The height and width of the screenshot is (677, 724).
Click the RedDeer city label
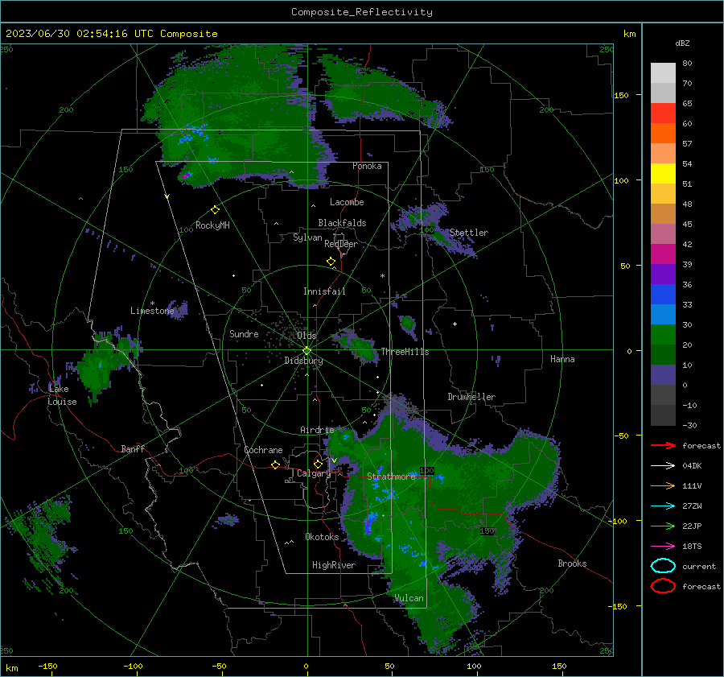click(x=341, y=244)
